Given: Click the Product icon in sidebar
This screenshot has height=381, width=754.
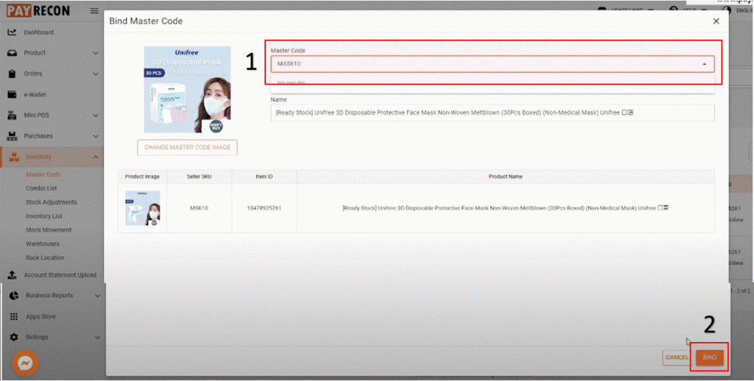Looking at the screenshot, I should (12, 53).
